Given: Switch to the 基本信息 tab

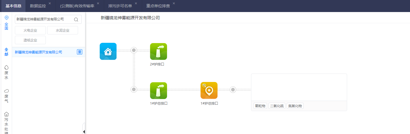Looking at the screenshot, I should coord(13,6).
